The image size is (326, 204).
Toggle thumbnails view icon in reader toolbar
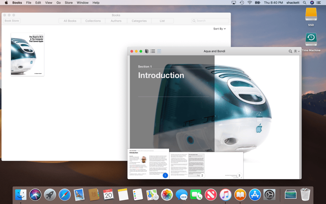click(x=159, y=51)
